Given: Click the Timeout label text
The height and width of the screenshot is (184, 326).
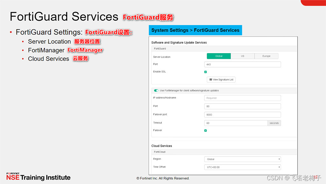Looking at the screenshot, I should 157,123.
